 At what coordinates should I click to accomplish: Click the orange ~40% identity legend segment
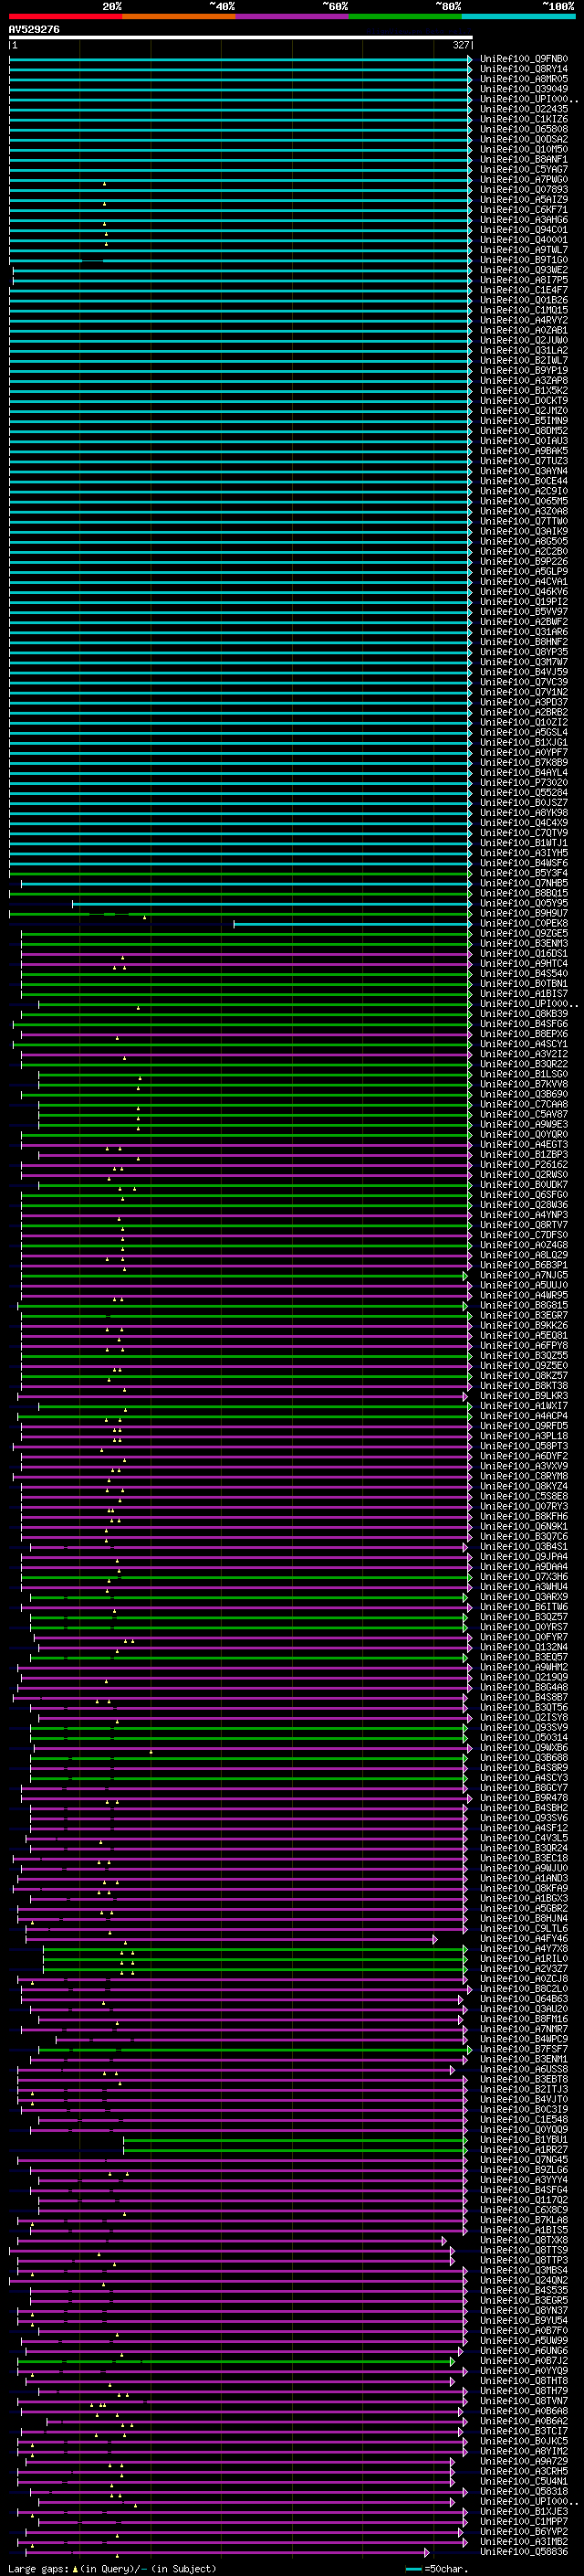(x=179, y=16)
